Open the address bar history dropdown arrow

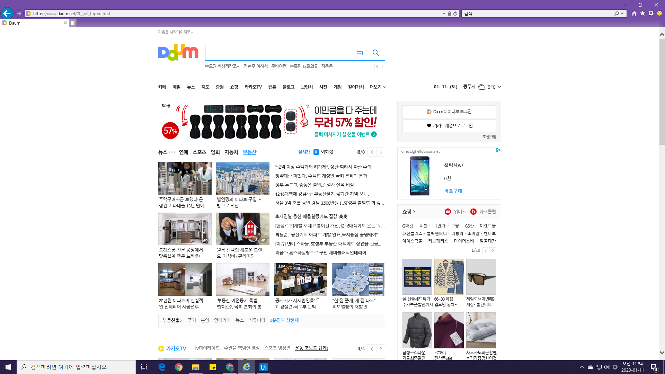point(444,14)
